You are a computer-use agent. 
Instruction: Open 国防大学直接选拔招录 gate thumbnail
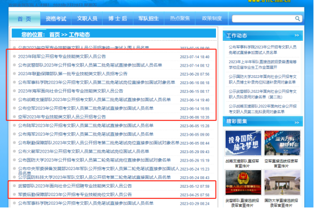coord(282,183)
